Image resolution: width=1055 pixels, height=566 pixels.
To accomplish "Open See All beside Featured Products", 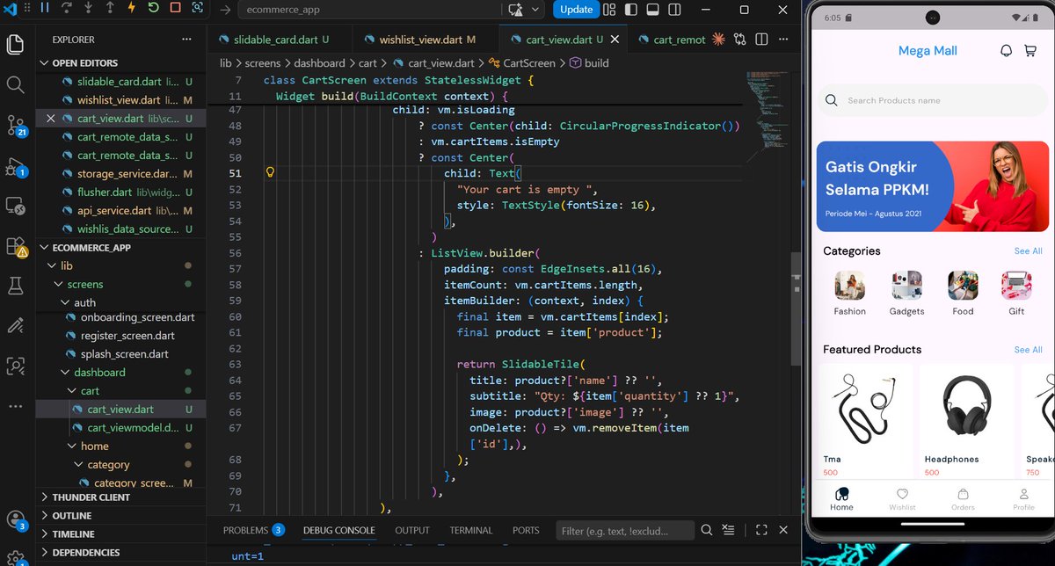I will point(1028,349).
